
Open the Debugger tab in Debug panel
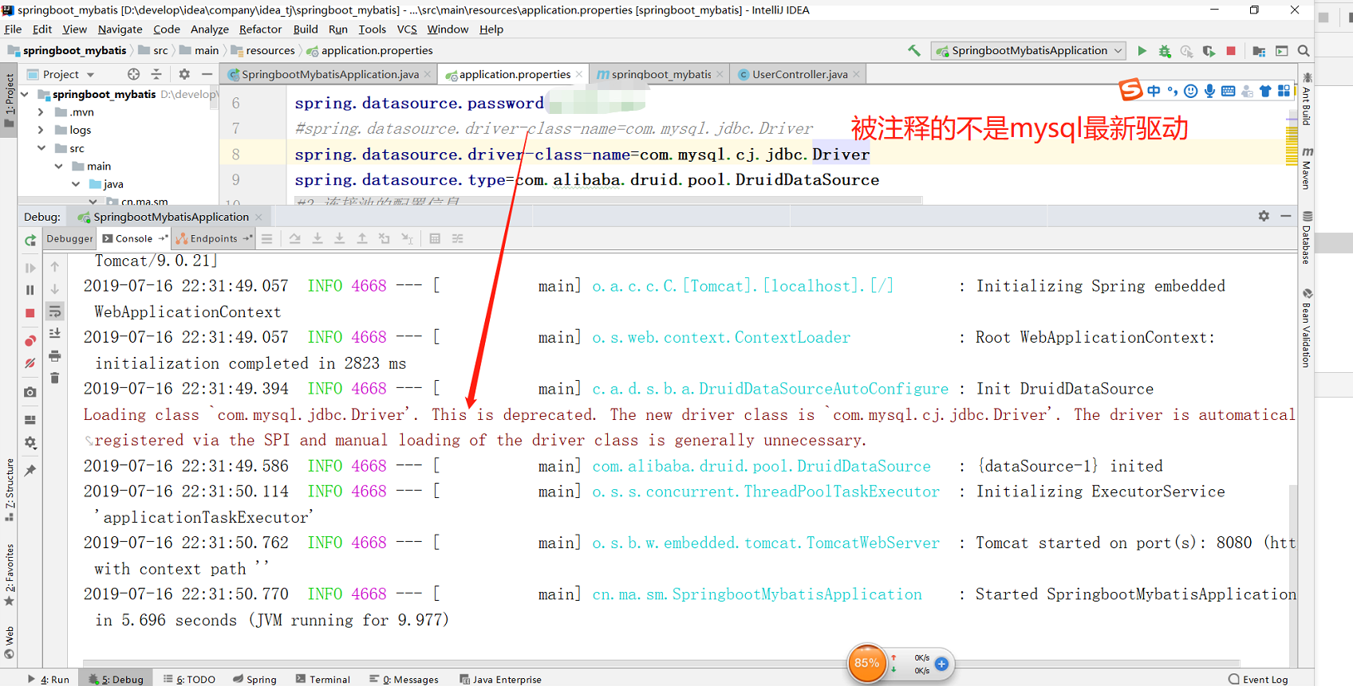[69, 238]
